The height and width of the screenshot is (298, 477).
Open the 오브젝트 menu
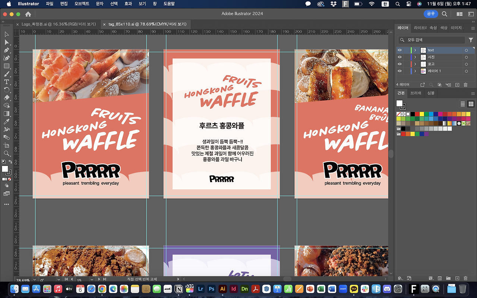[x=82, y=4]
